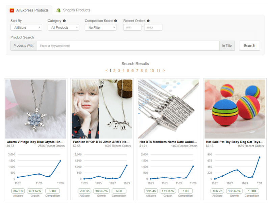Click the Search button
Viewport: 271px width, 204px height.
pos(249,46)
